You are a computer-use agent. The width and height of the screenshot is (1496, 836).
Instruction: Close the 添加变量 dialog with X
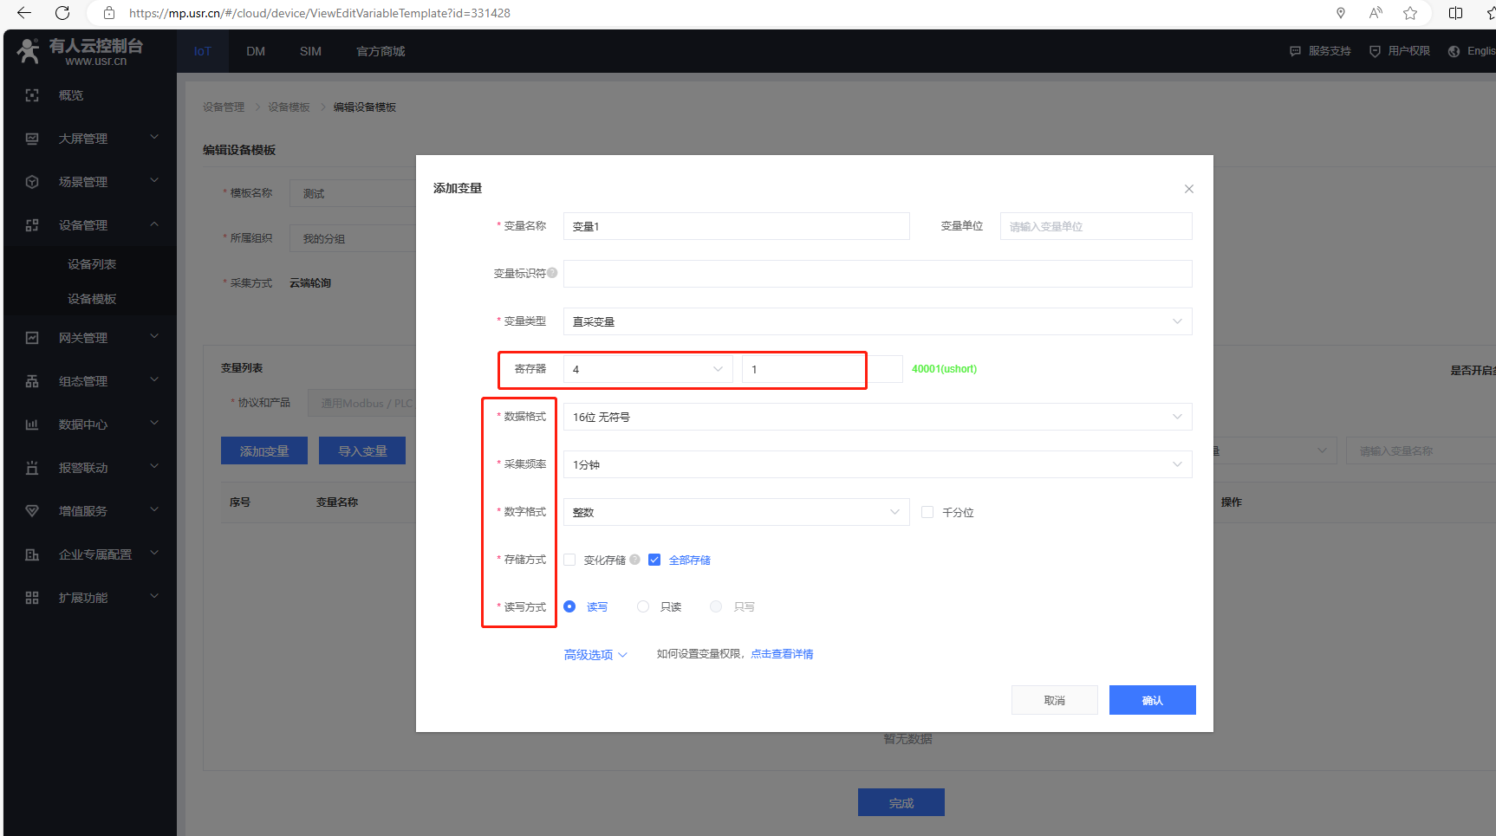1189,189
